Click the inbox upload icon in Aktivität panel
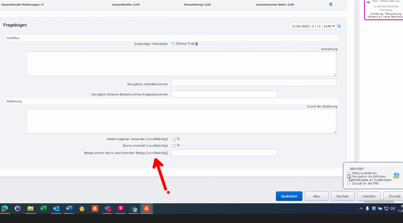This screenshot has height=223, width=403. point(396,175)
